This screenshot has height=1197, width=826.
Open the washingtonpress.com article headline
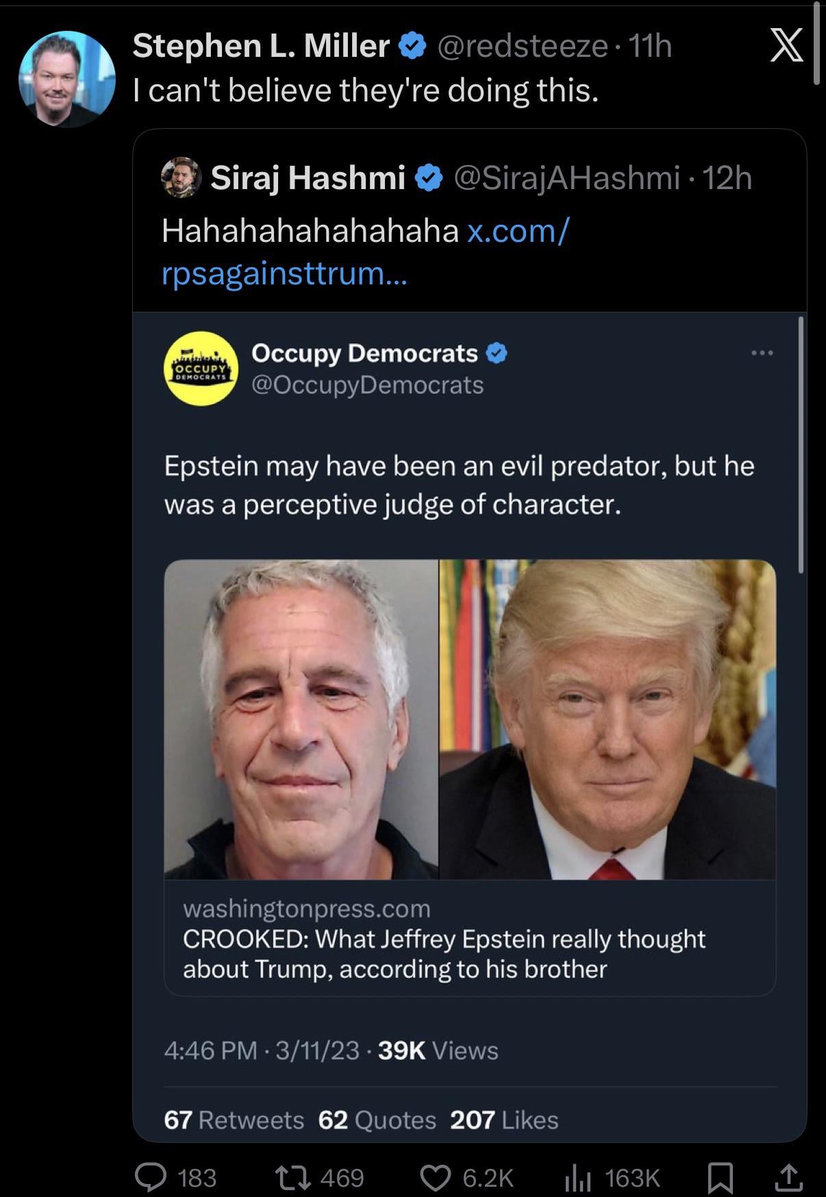click(444, 953)
